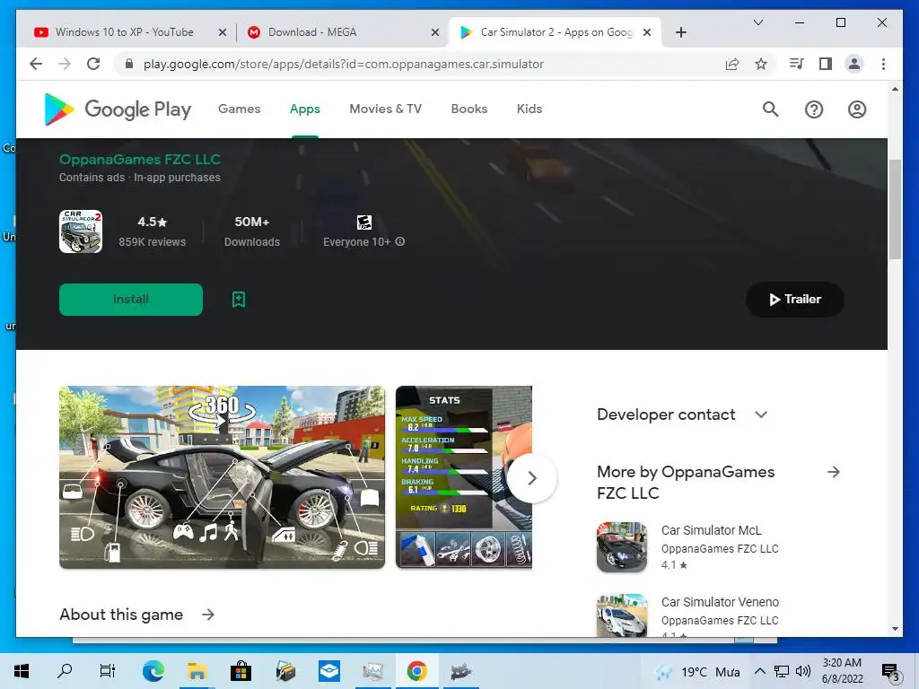Image resolution: width=919 pixels, height=689 pixels.
Task: Open the 360 car screenshot
Action: click(223, 477)
